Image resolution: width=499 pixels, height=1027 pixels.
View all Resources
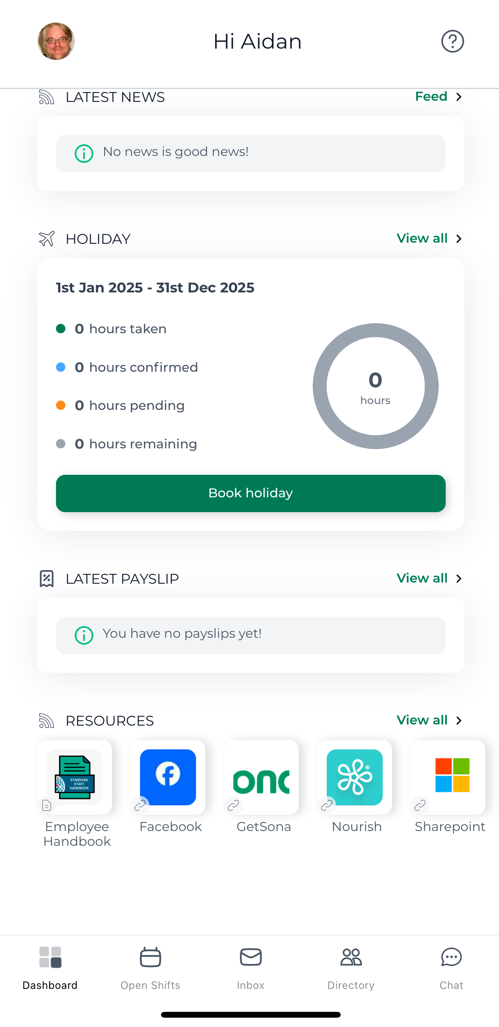[429, 720]
